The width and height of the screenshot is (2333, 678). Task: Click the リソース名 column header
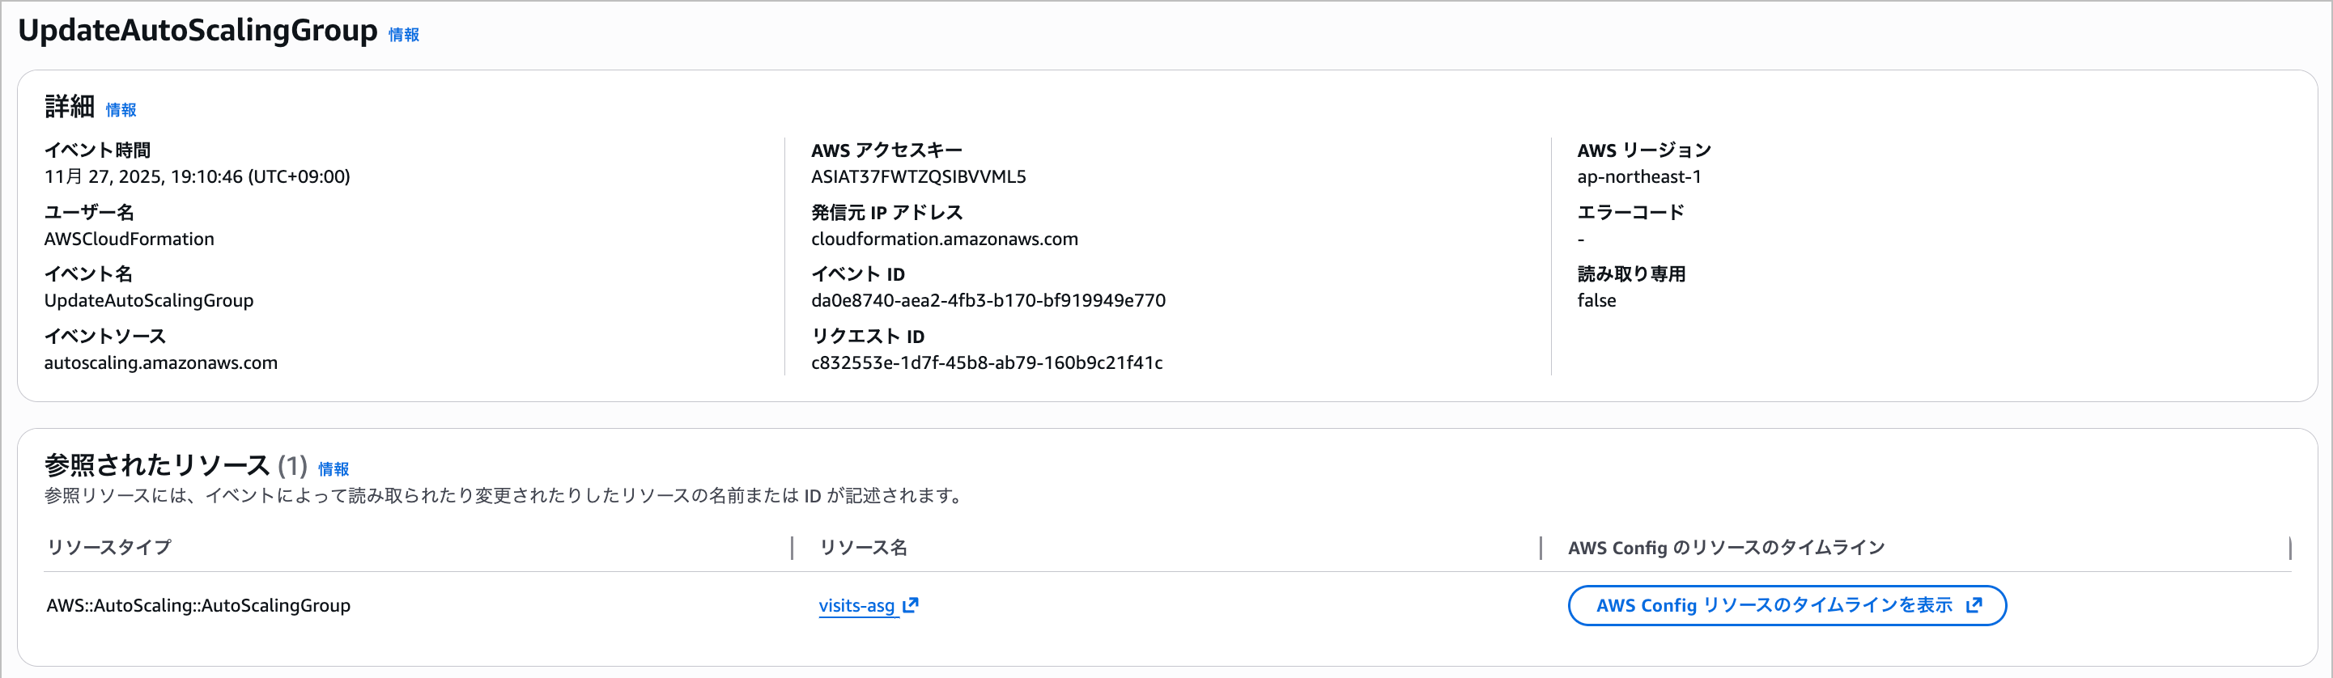[x=862, y=548]
